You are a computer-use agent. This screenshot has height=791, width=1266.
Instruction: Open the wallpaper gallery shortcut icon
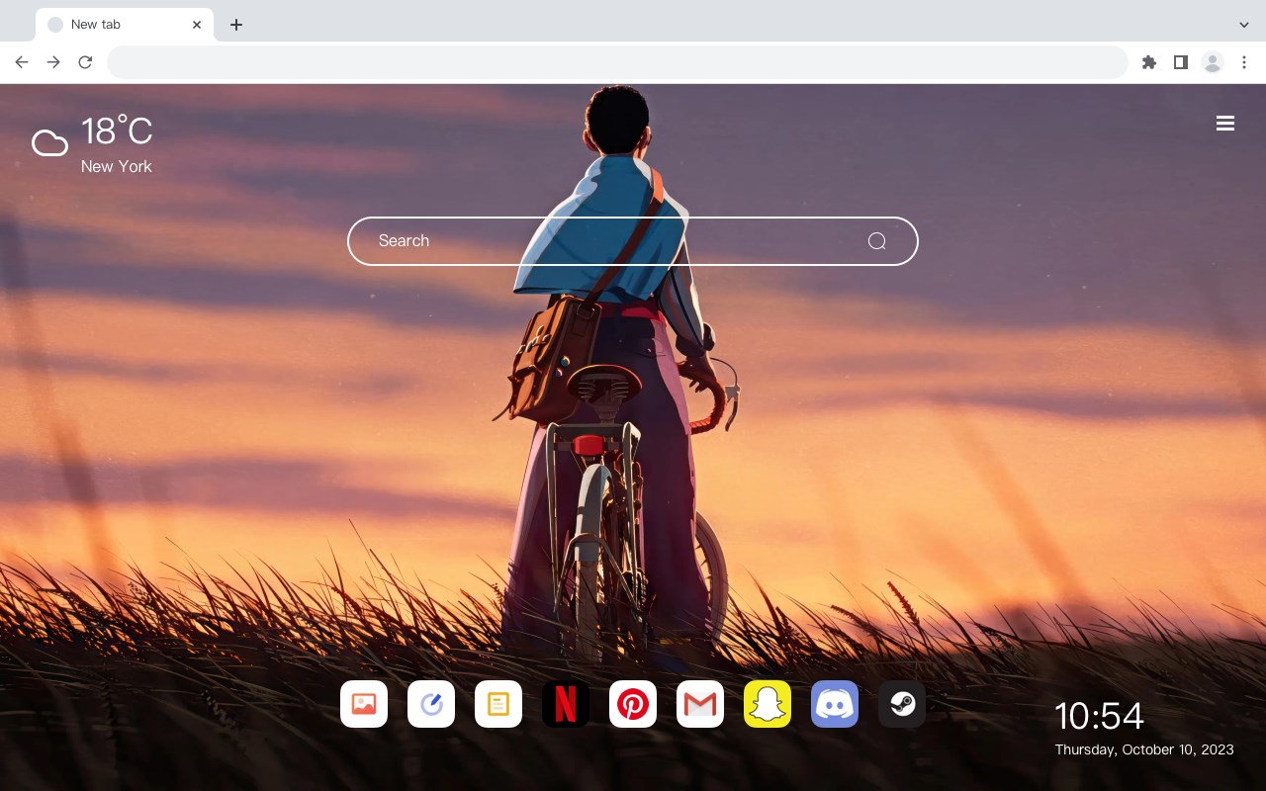point(364,704)
